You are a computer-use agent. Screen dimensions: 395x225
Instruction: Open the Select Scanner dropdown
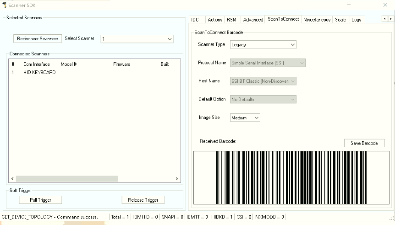click(137, 39)
